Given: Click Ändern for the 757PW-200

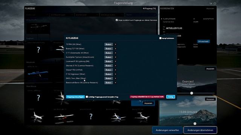Looking at the screenshot, I should 108,44.
